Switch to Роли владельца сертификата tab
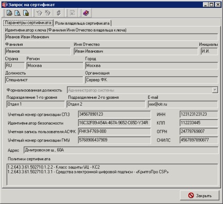The height and width of the screenshot is (204, 223). [82, 23]
